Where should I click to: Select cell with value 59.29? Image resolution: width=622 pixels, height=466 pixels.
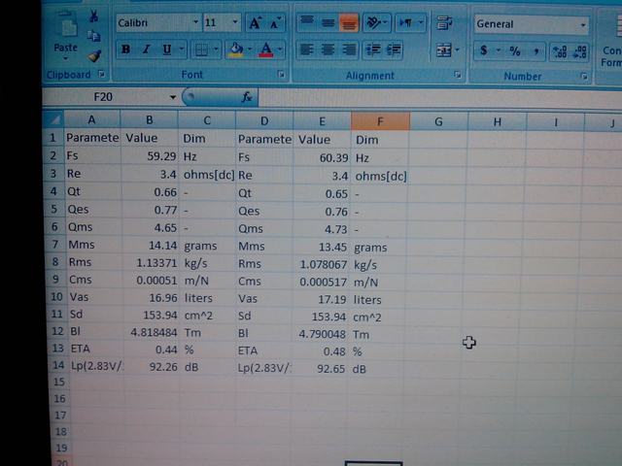point(150,156)
